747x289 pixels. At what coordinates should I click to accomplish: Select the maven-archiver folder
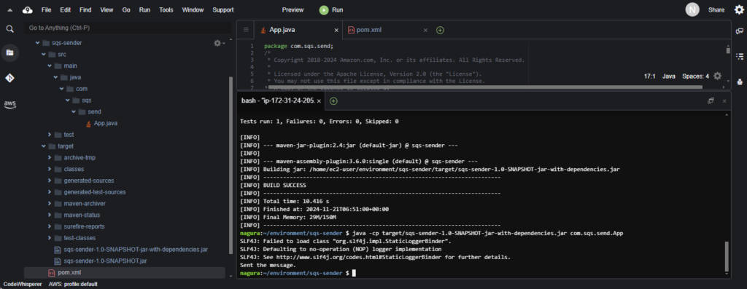(85, 203)
